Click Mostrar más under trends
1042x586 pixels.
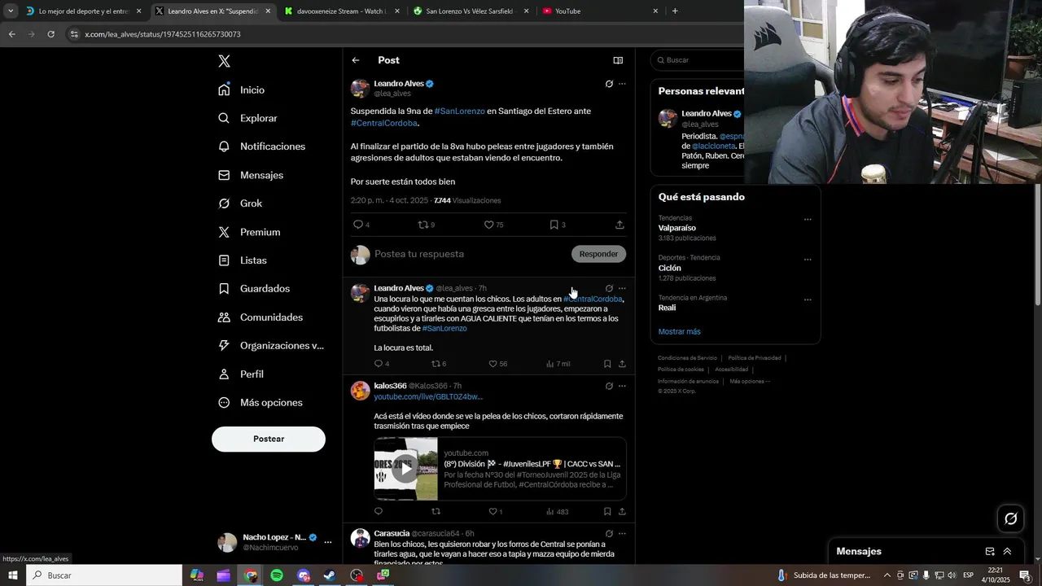coord(679,331)
